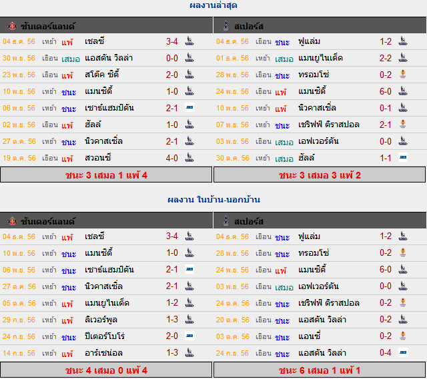Image resolution: width=427 pixels, height=379 pixels.
Task: Click date 29 ก.ย. 56
Action: point(19,320)
